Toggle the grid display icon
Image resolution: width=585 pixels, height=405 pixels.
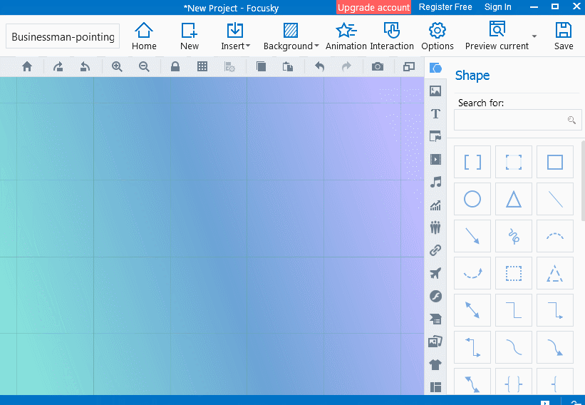(x=202, y=66)
